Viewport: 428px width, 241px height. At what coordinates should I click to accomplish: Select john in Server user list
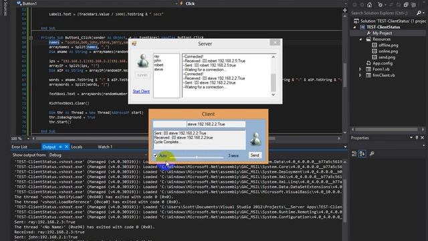point(158,61)
